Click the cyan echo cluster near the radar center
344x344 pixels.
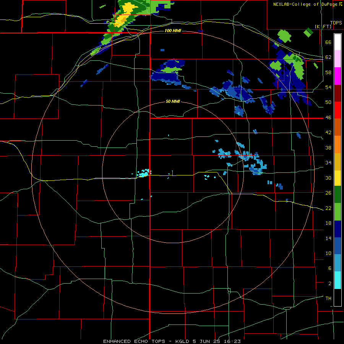pyautogui.click(x=144, y=173)
